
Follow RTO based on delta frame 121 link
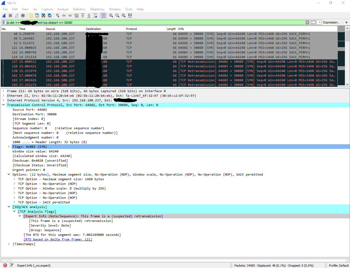58,239
